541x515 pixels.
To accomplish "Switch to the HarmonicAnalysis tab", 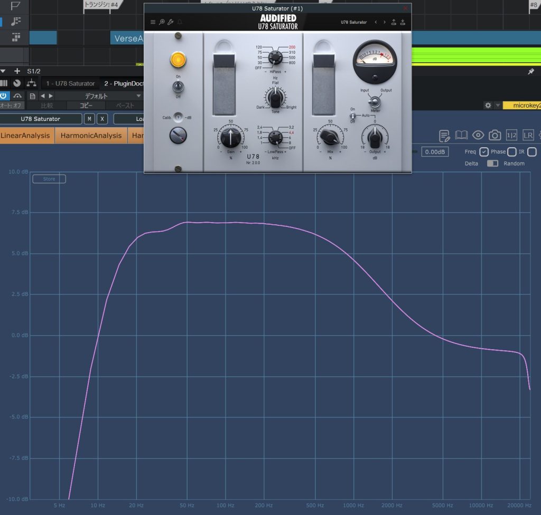I will 91,136.
